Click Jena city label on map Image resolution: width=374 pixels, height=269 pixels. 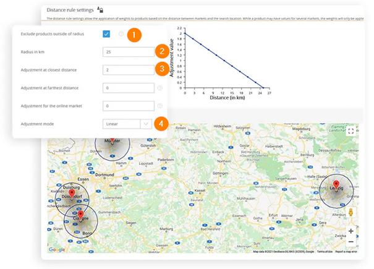click(x=299, y=220)
